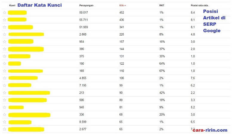
Task: Star the query row with 225 clicks
Action: (4, 35)
